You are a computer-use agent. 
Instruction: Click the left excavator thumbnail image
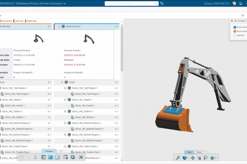[38, 39]
